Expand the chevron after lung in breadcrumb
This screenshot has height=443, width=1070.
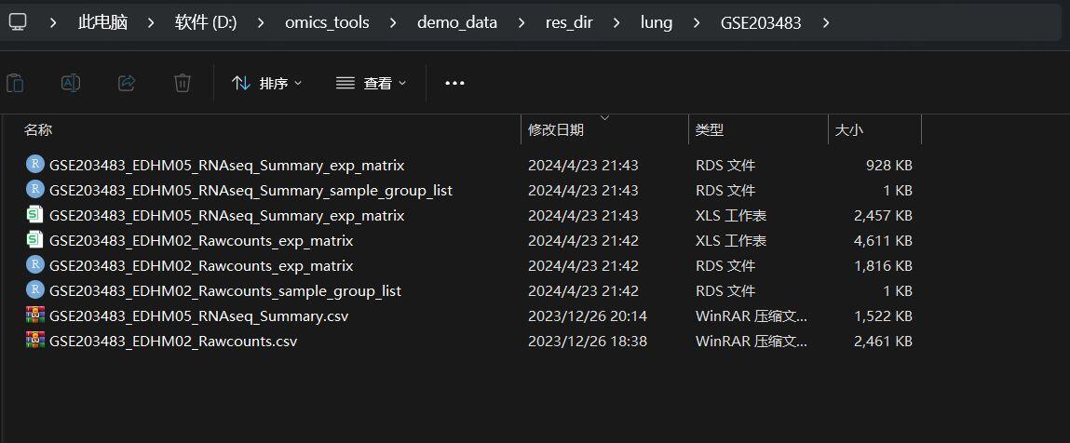696,22
